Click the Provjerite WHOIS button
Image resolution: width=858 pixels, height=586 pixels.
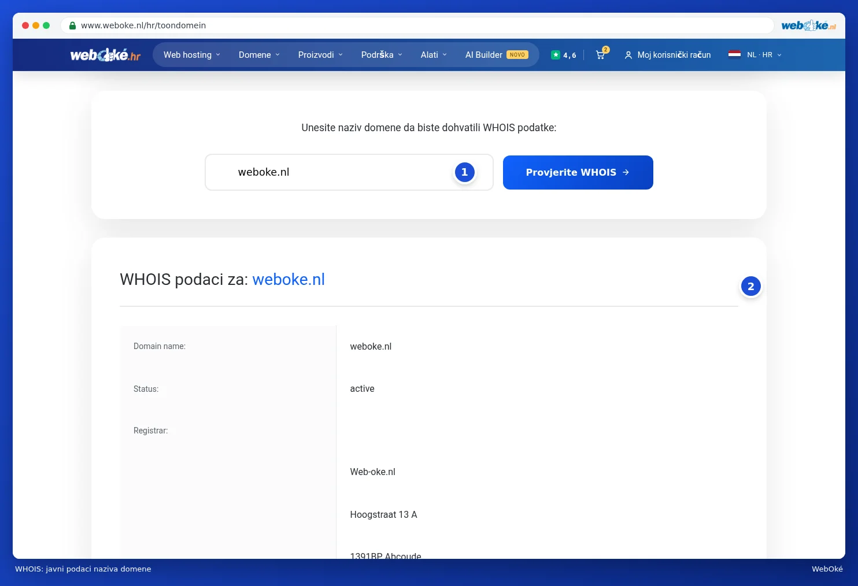(x=578, y=172)
